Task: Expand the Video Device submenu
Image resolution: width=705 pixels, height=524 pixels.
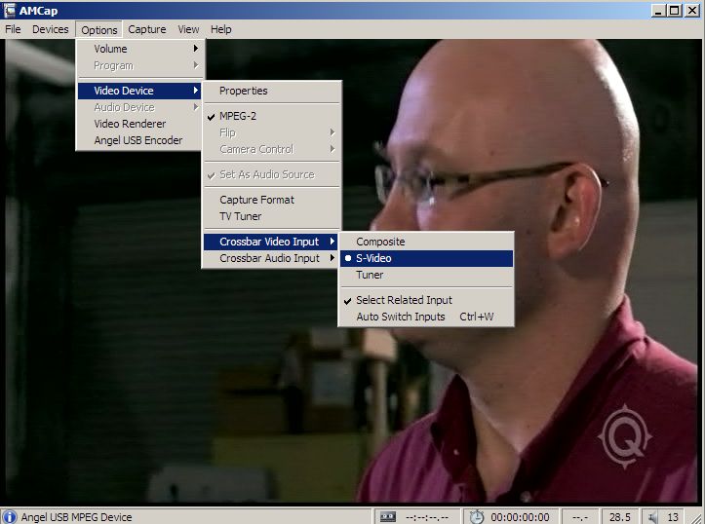Action: (x=138, y=91)
